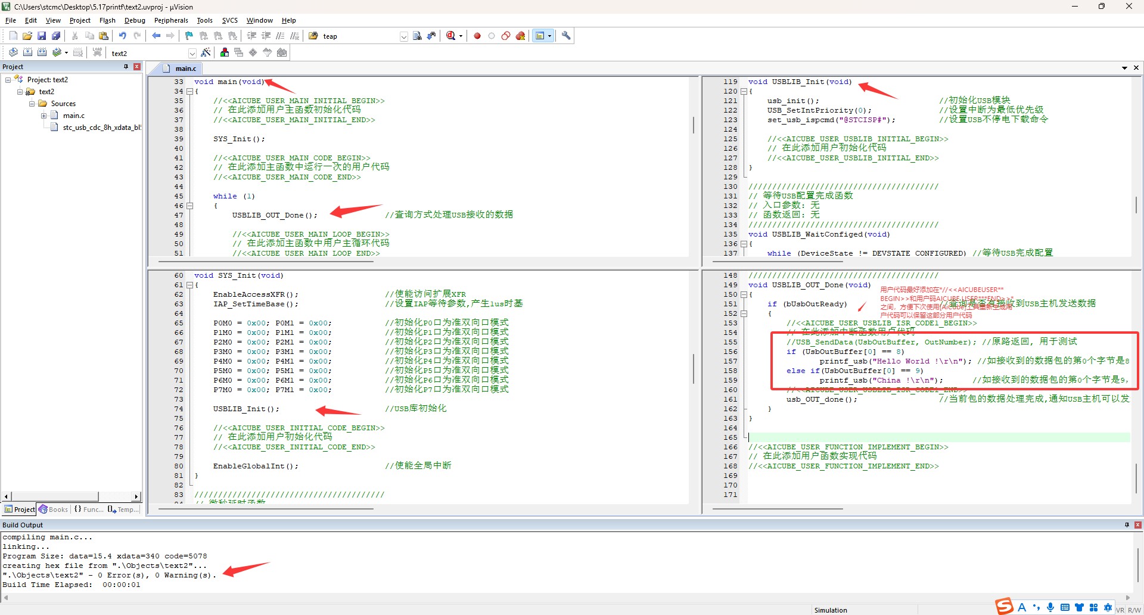Open the Project menu
The height and width of the screenshot is (615, 1144).
pos(80,20)
